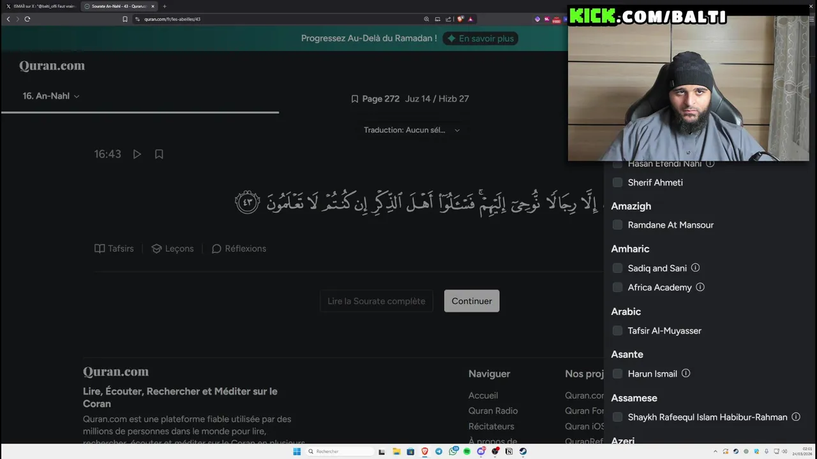Switch to the ISMAÏl sur X tab
The image size is (817, 459).
click(41, 6)
